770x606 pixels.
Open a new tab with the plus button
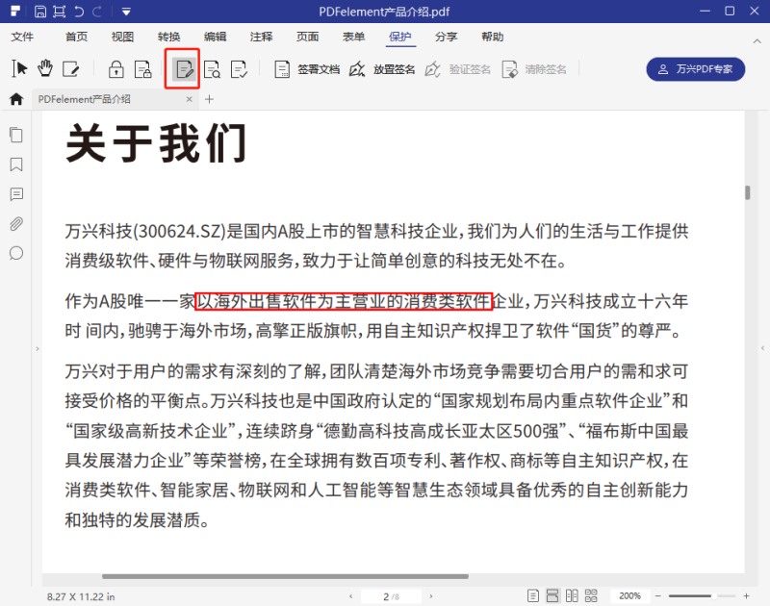click(x=209, y=98)
